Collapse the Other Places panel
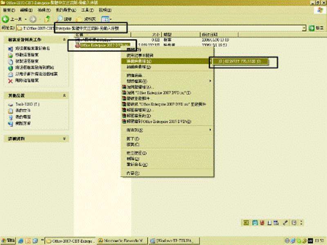Image resolution: width=327 pixels, height=245 pixels. (x=64, y=96)
